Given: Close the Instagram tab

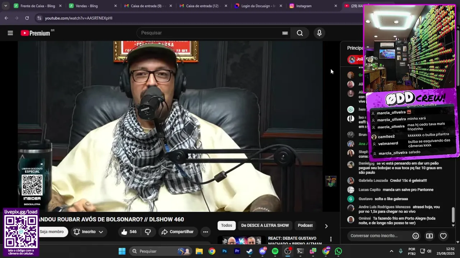Looking at the screenshot, I should click(x=336, y=6).
